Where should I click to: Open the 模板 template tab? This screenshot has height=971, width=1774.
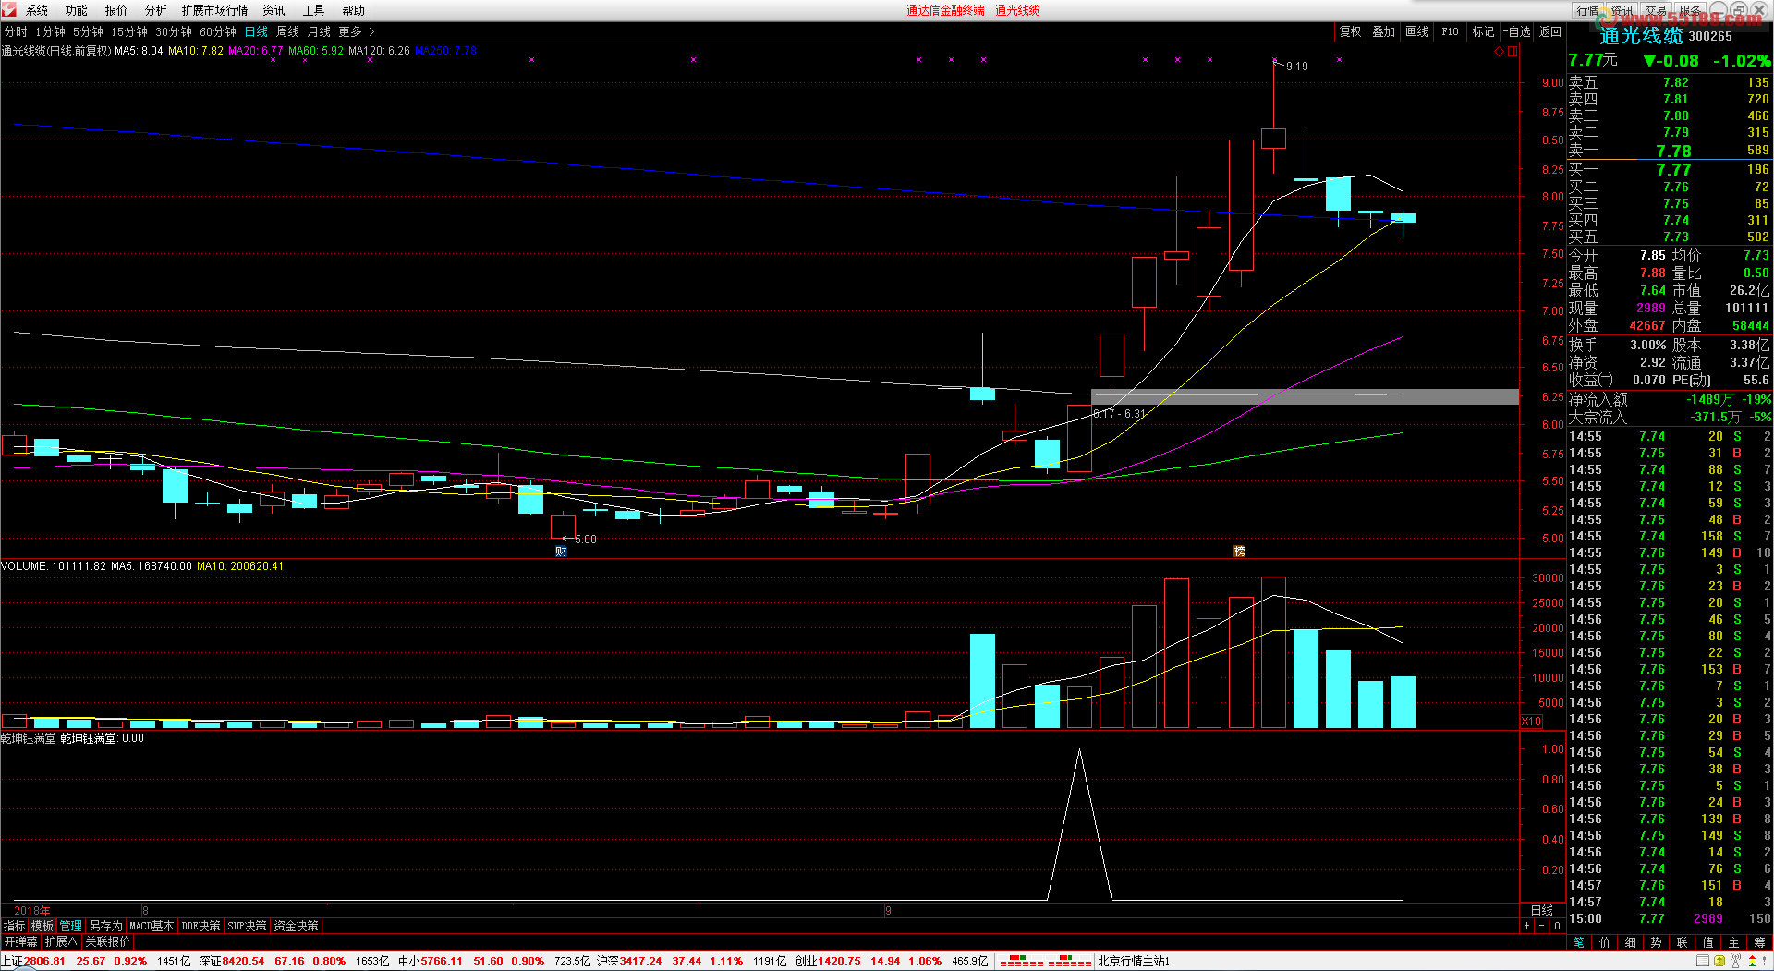[x=43, y=926]
